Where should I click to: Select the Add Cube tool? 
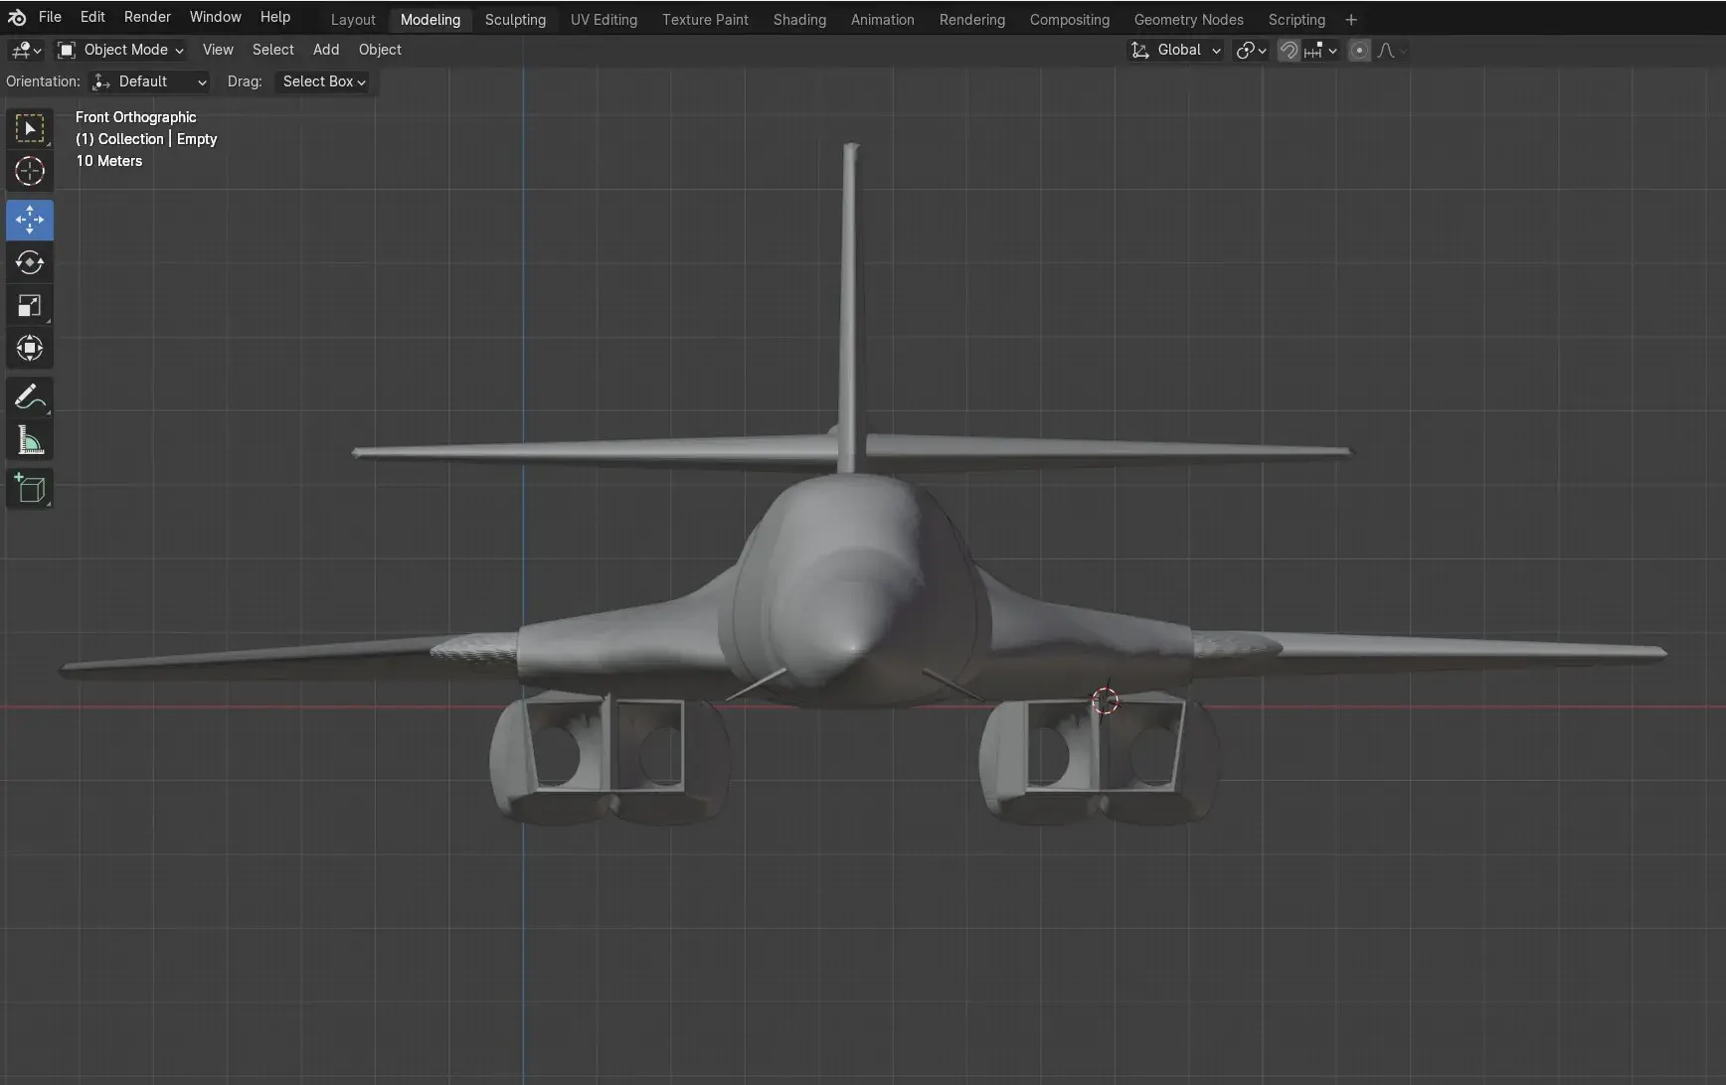tap(30, 488)
